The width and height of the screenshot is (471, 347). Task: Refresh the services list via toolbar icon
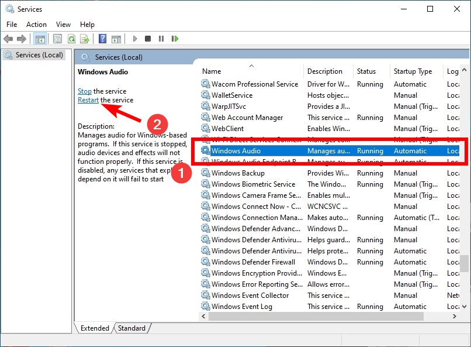[71, 39]
